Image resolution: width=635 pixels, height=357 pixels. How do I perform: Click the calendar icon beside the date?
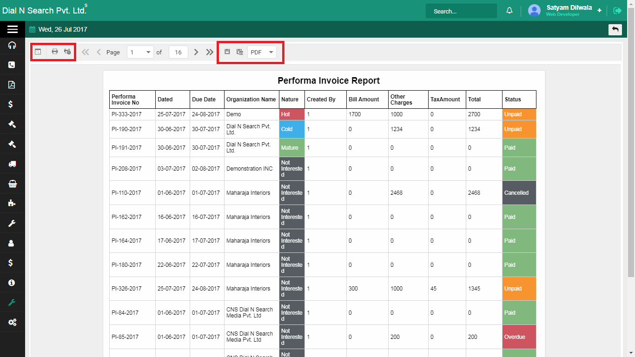pyautogui.click(x=32, y=29)
